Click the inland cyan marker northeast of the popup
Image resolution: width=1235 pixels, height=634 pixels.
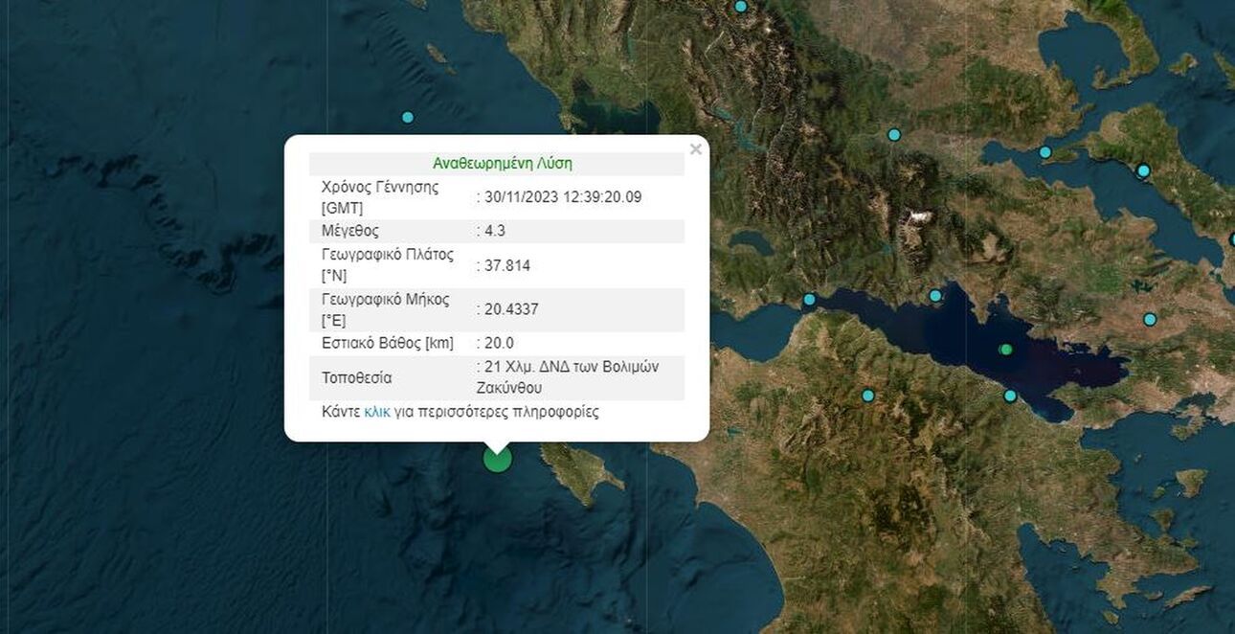(894, 135)
